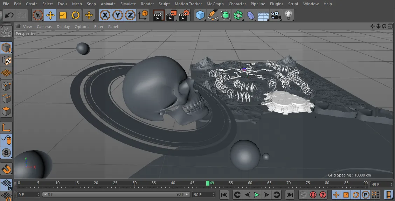Open the Simulate menu

pyautogui.click(x=128, y=4)
